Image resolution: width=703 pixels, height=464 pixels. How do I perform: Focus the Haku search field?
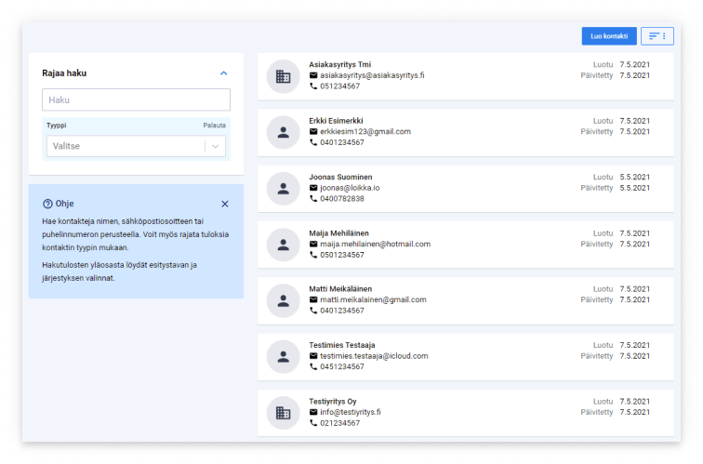pos(137,99)
